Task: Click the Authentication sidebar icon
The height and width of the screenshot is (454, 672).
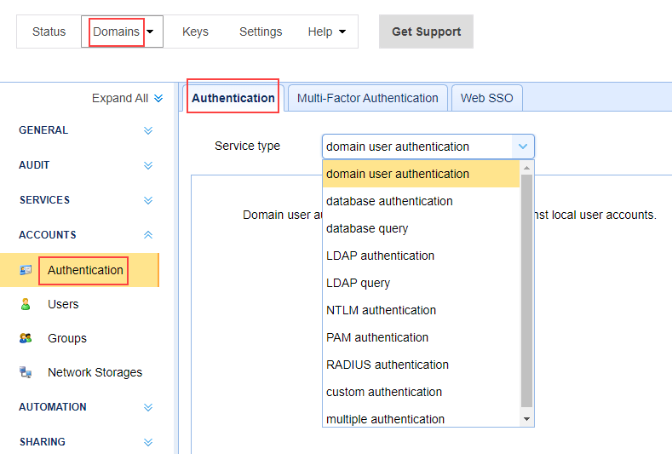Action: coord(26,270)
